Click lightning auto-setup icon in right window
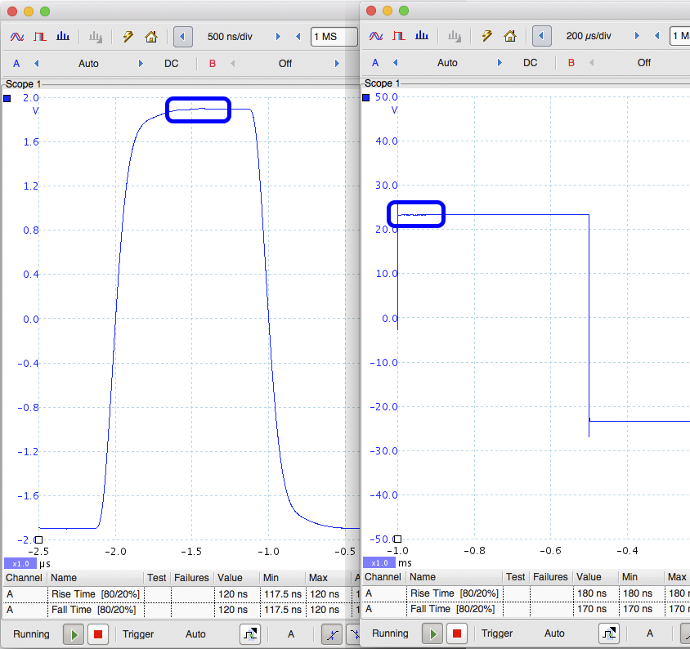Image resolution: width=690 pixels, height=649 pixels. coord(486,36)
